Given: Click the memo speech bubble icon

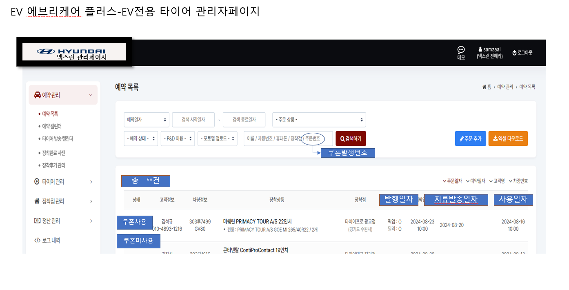Looking at the screenshot, I should 461,50.
